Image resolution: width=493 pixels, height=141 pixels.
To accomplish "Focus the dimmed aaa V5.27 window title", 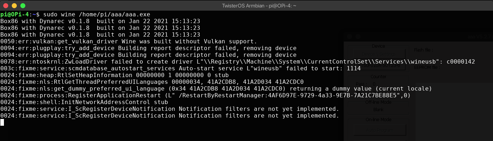I will tap(480, 36).
